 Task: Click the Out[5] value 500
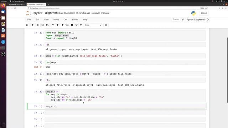pyautogui.click(x=47, y=67)
